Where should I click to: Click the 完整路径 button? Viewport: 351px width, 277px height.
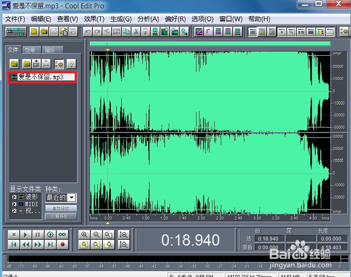point(60,216)
